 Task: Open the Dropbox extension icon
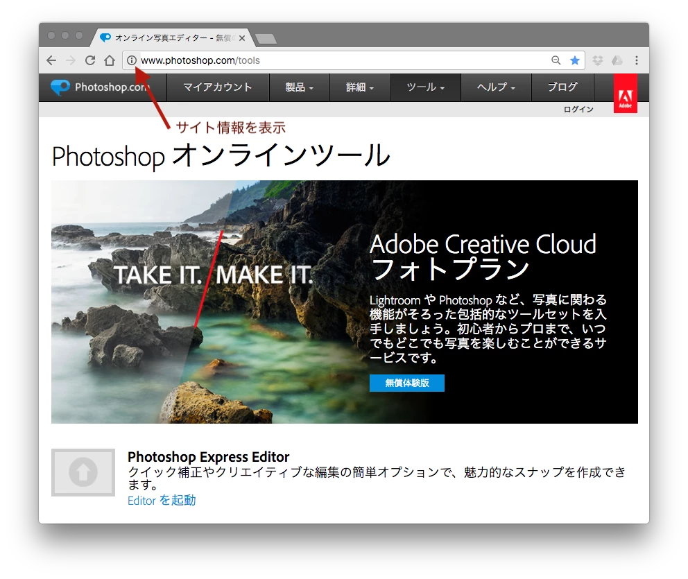598,60
